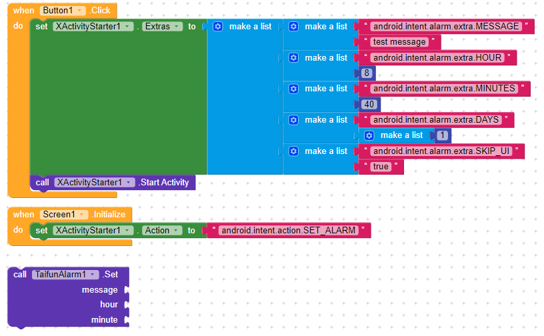Click the 'true' text string field
Screen dimensions: 544x336
click(381, 167)
